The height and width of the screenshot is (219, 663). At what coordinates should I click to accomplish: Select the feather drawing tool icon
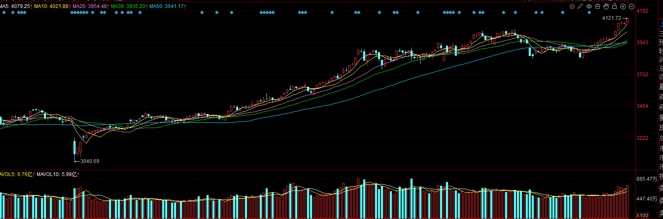(580, 7)
